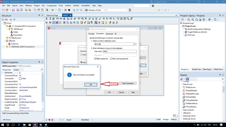Click the Move Up icon in the Structure toolbar
Screen dimensions: 226x127
pos(11,20)
